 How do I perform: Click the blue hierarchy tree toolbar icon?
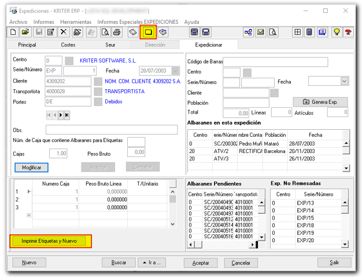pyautogui.click(x=248, y=32)
